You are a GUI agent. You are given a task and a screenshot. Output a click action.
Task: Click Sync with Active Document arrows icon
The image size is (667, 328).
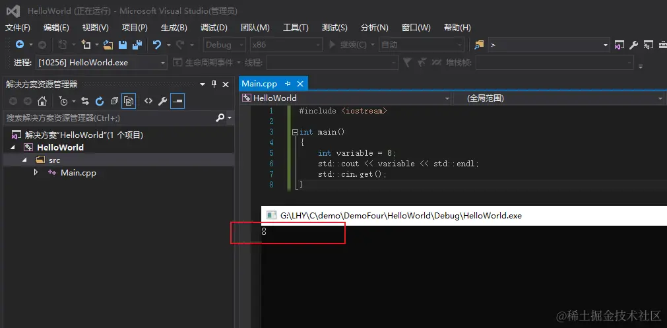(85, 101)
